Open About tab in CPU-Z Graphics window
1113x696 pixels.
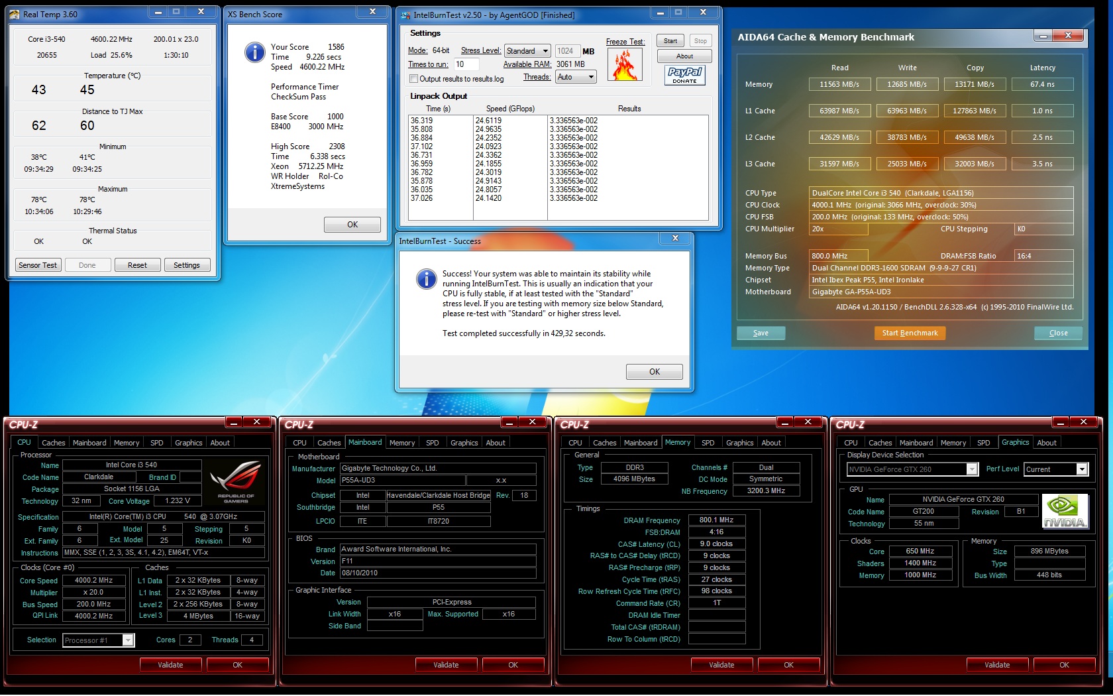pos(1047,443)
